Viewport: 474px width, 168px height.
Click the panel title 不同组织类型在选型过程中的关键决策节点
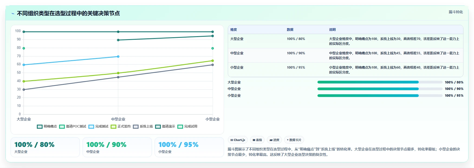(x=68, y=13)
